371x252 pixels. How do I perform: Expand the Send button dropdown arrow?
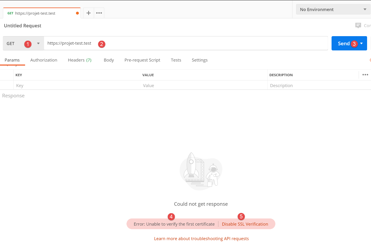362,43
